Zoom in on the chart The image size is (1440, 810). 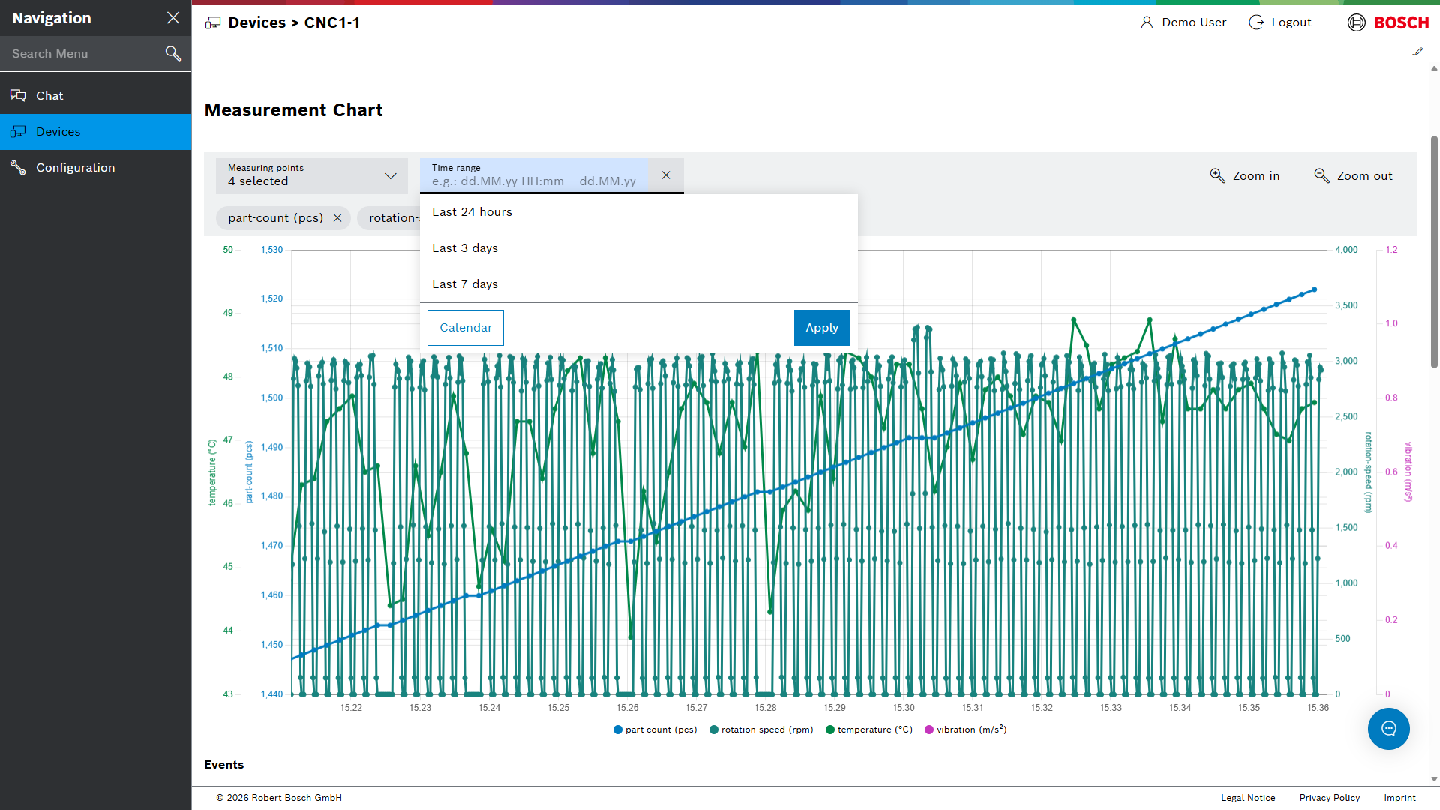(x=1245, y=175)
